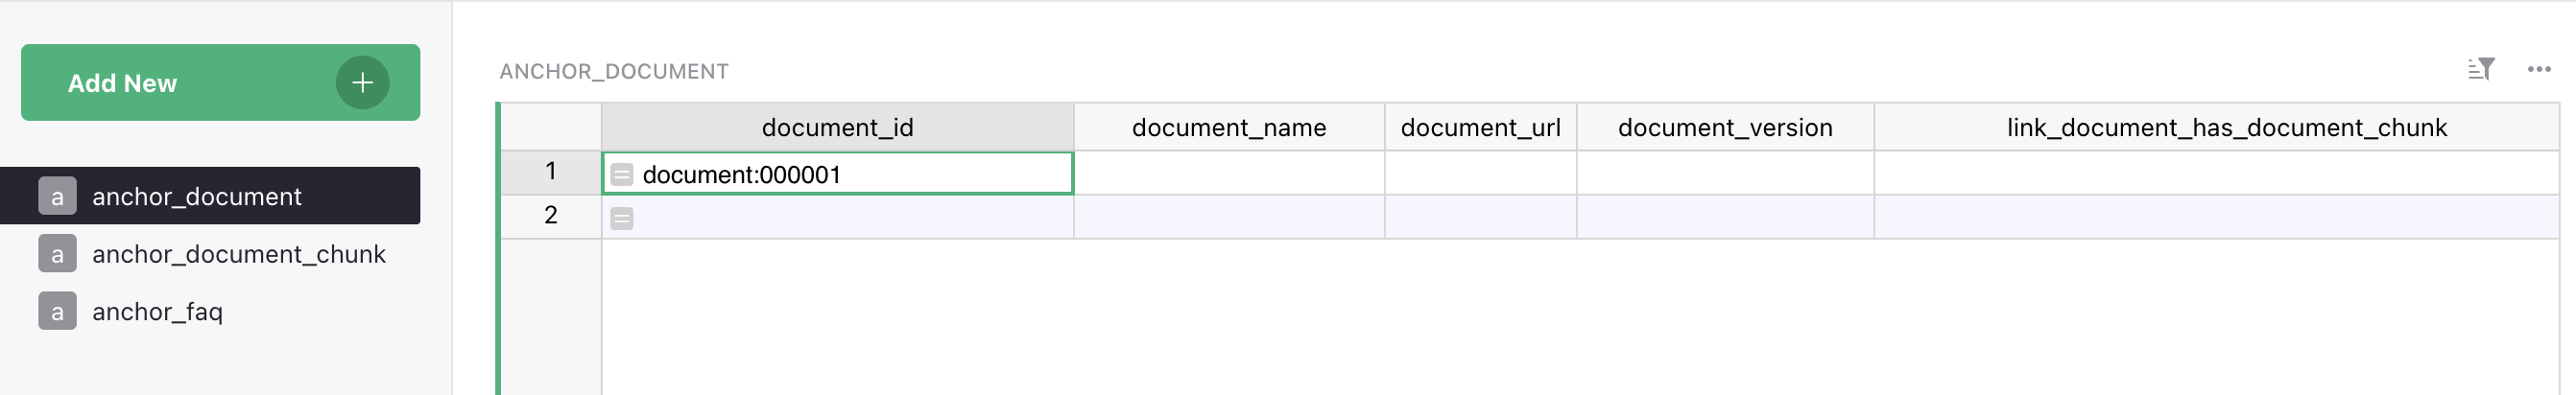
Task: Select the document_id column header
Action: (x=837, y=128)
